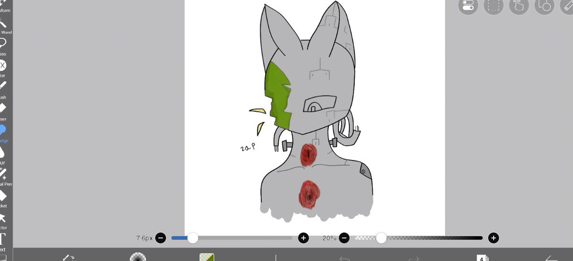Select the Blur tool

[4, 155]
